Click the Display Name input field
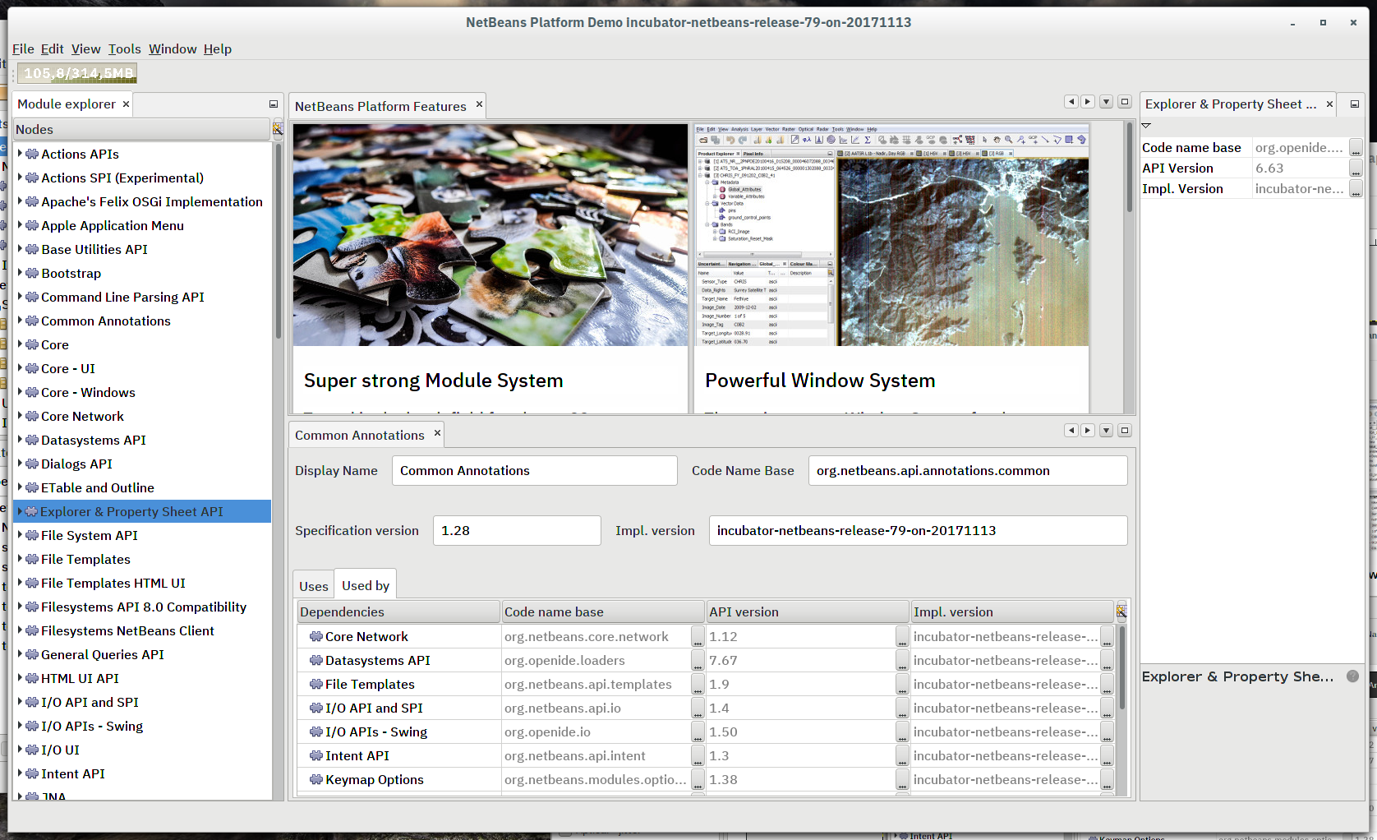Image resolution: width=1377 pixels, height=840 pixels. [535, 471]
